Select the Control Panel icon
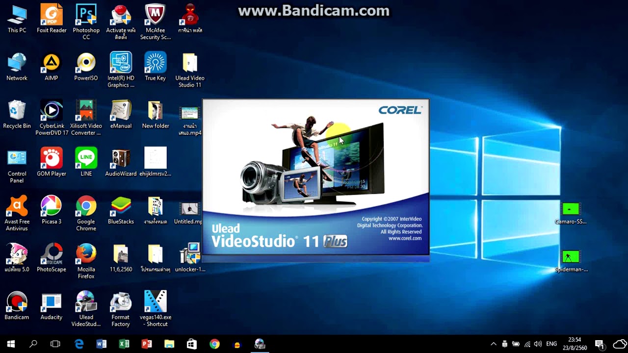The height and width of the screenshot is (353, 628). [17, 166]
